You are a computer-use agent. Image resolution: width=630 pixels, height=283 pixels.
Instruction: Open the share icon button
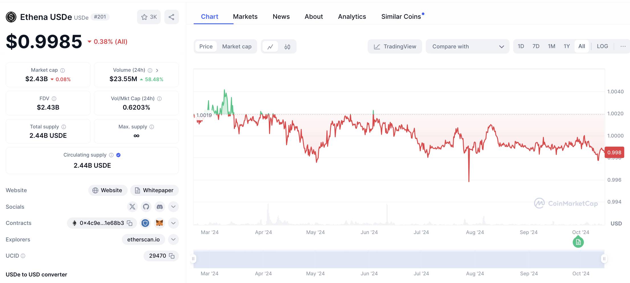click(x=171, y=17)
